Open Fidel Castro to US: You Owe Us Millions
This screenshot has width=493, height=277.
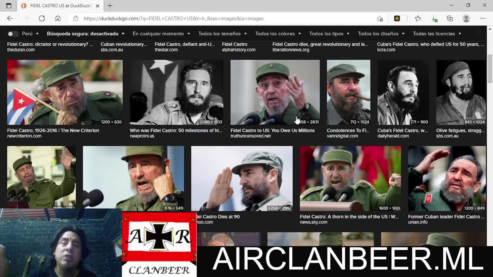point(272,130)
